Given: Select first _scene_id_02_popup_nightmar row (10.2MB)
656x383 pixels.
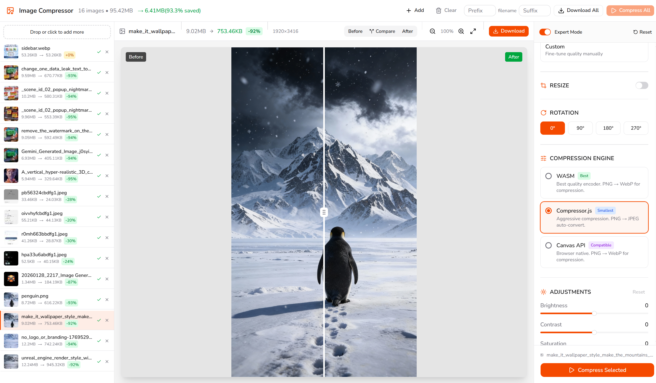Looking at the screenshot, I should click(57, 93).
